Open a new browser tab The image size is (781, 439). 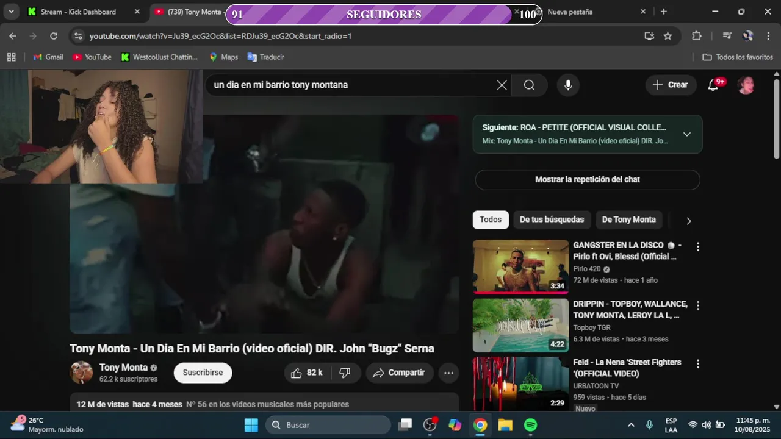(664, 12)
